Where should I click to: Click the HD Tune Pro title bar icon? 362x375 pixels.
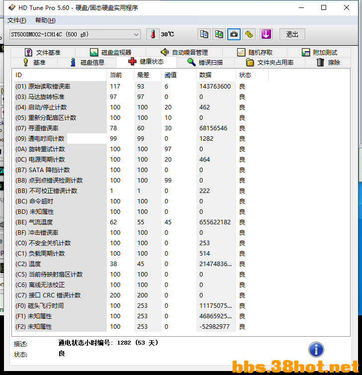coord(12,7)
